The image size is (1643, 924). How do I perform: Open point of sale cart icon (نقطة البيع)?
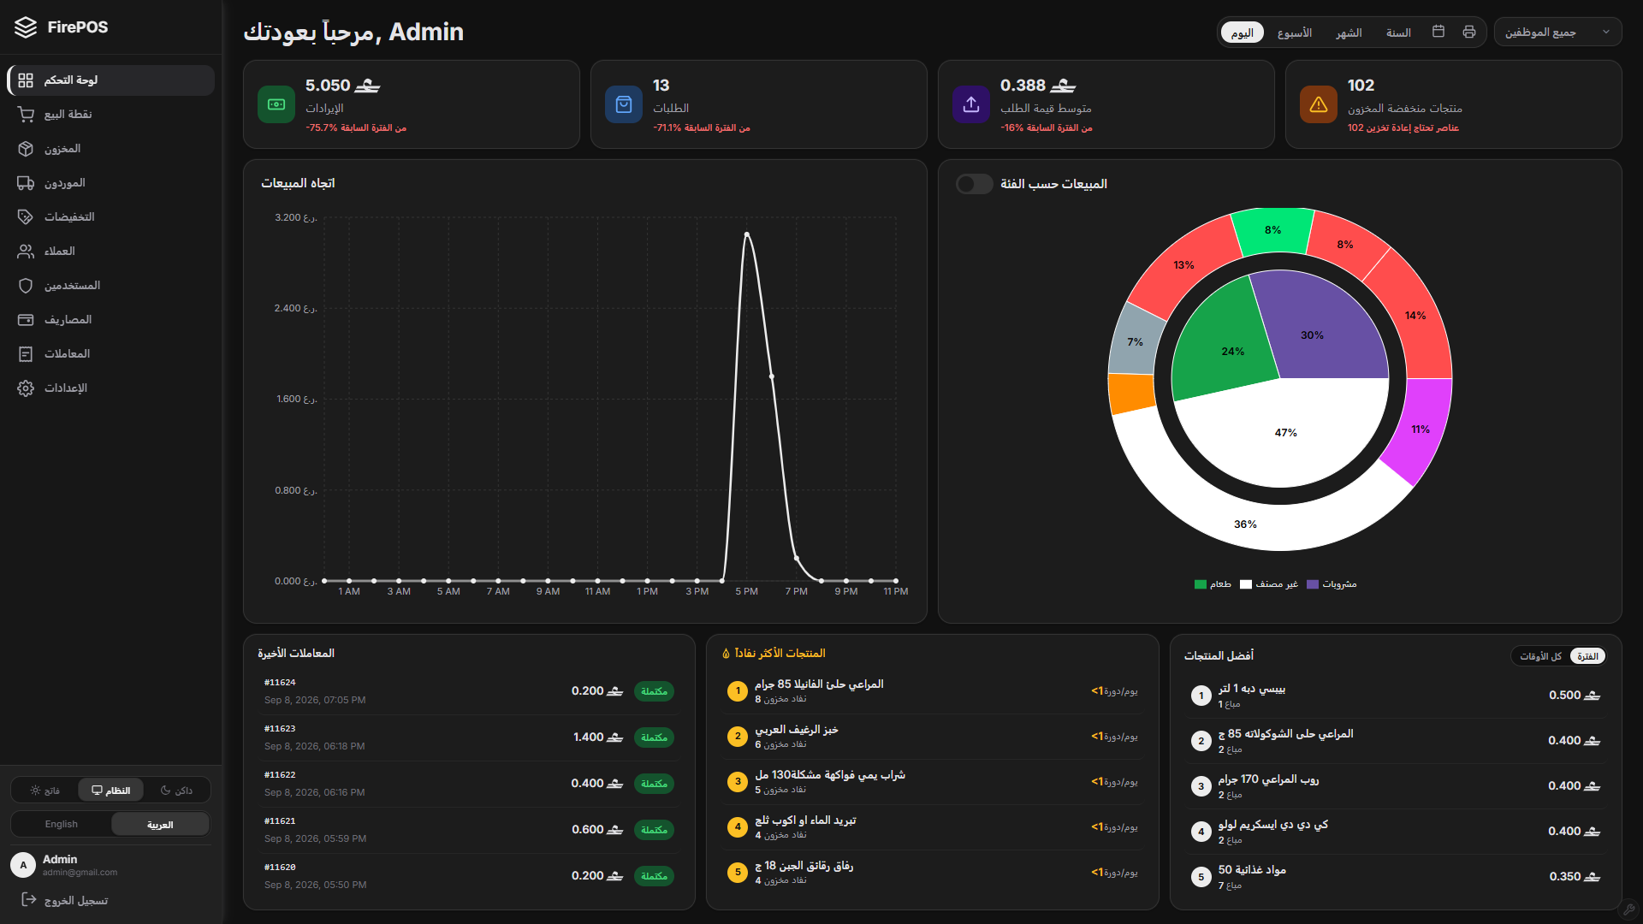(x=26, y=115)
